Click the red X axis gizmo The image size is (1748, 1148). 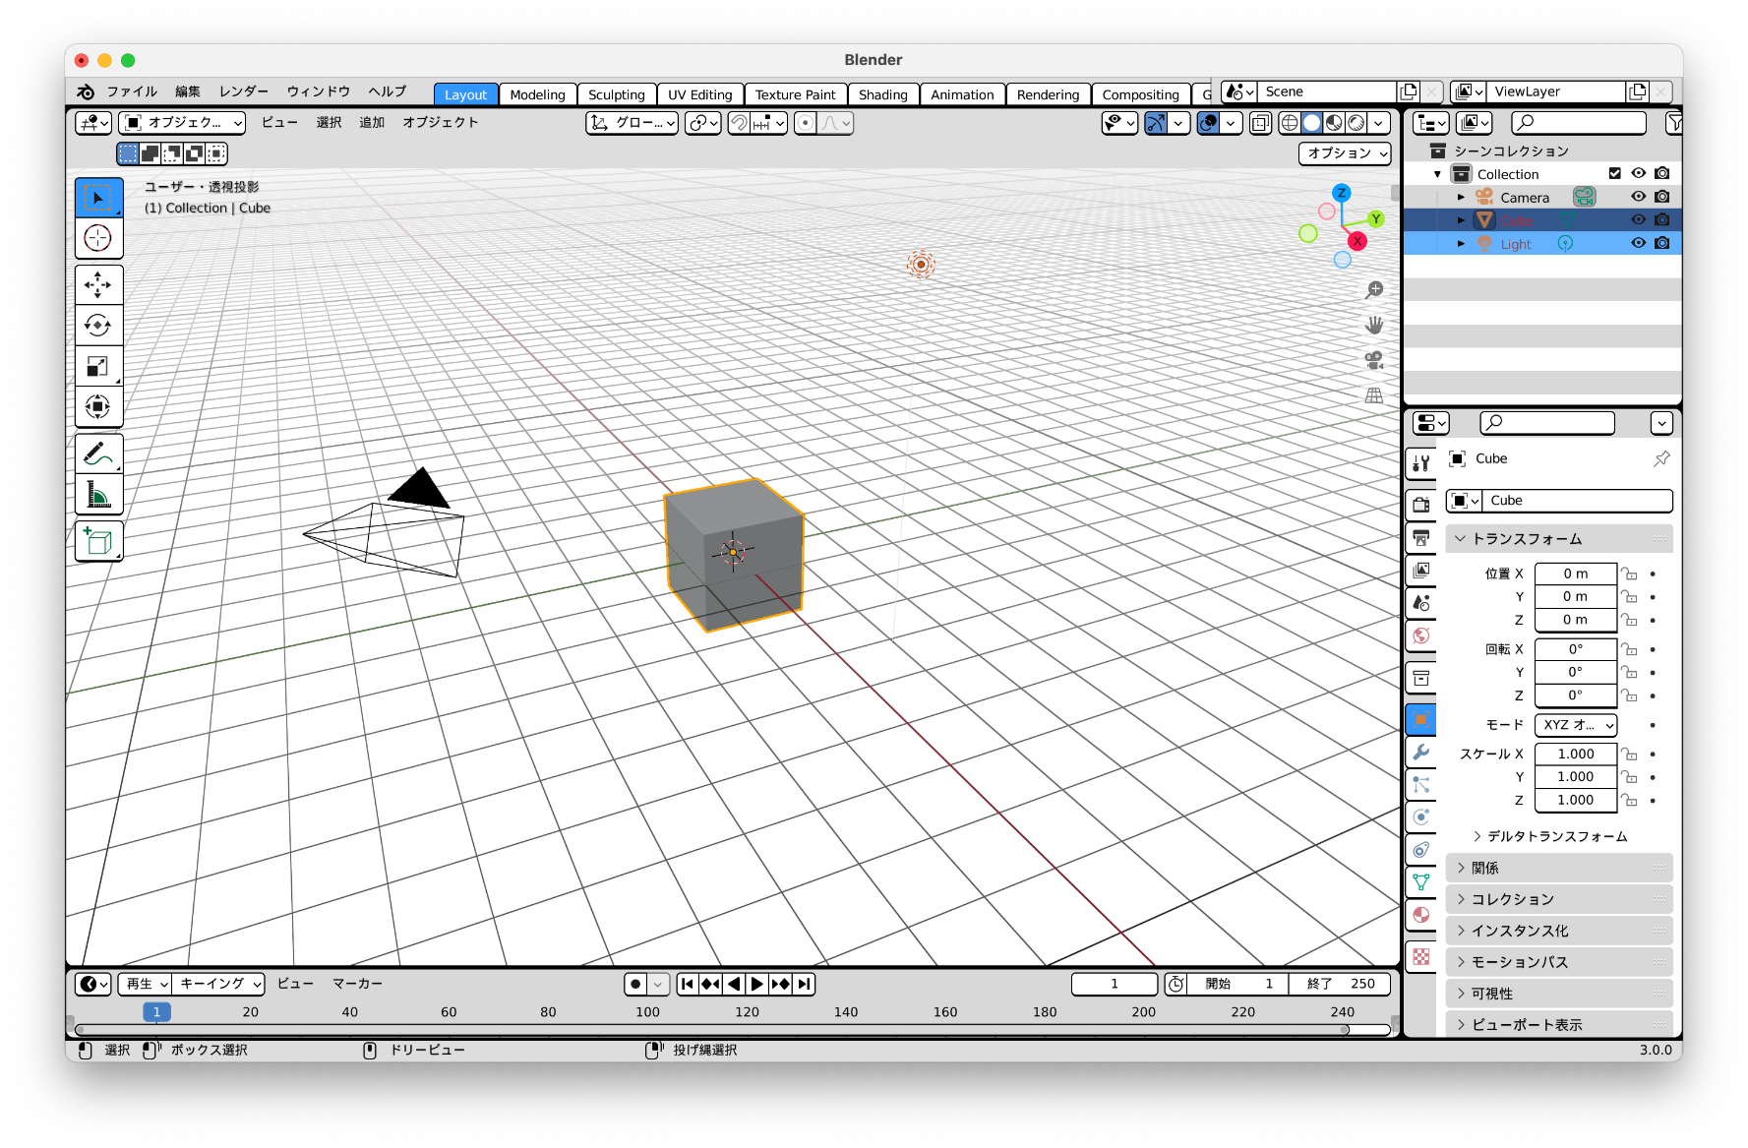1357,241
